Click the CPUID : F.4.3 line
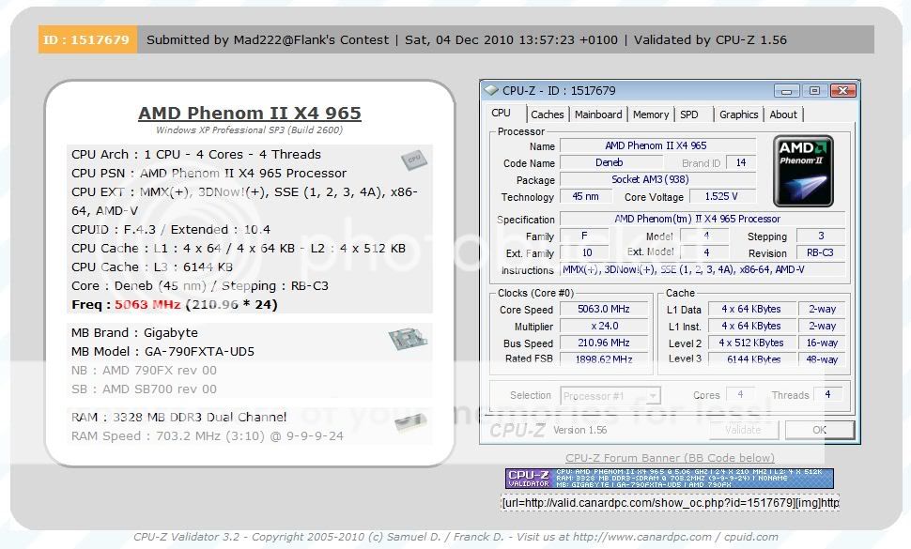The height and width of the screenshot is (549, 911). point(171,230)
